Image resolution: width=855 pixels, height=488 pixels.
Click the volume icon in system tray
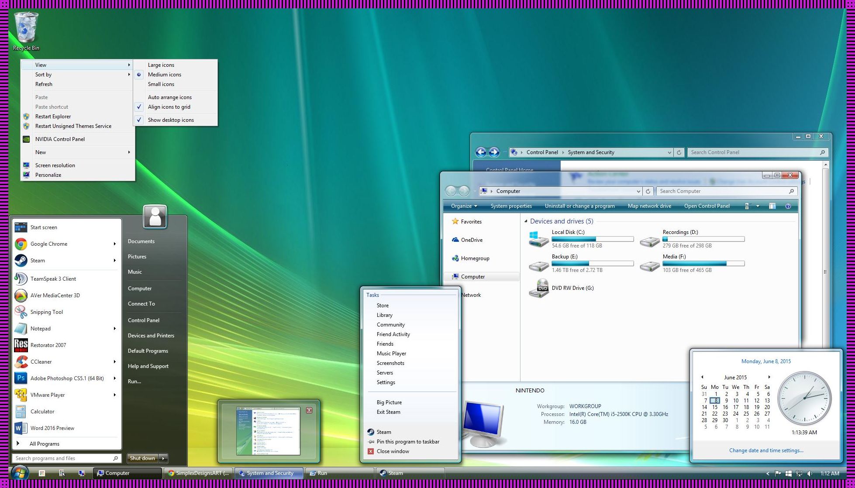tap(810, 473)
